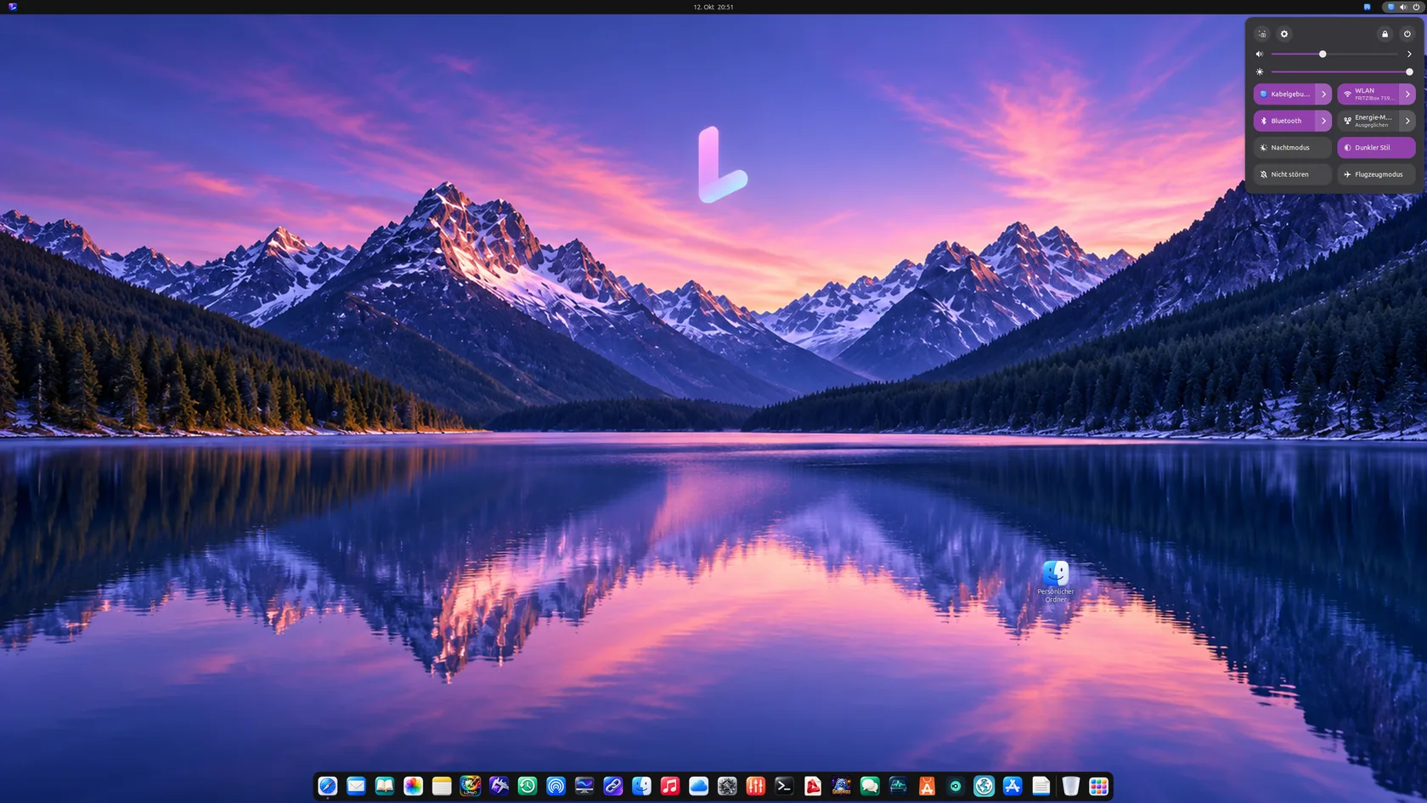Open the Time Machine backup icon

[x=527, y=786]
